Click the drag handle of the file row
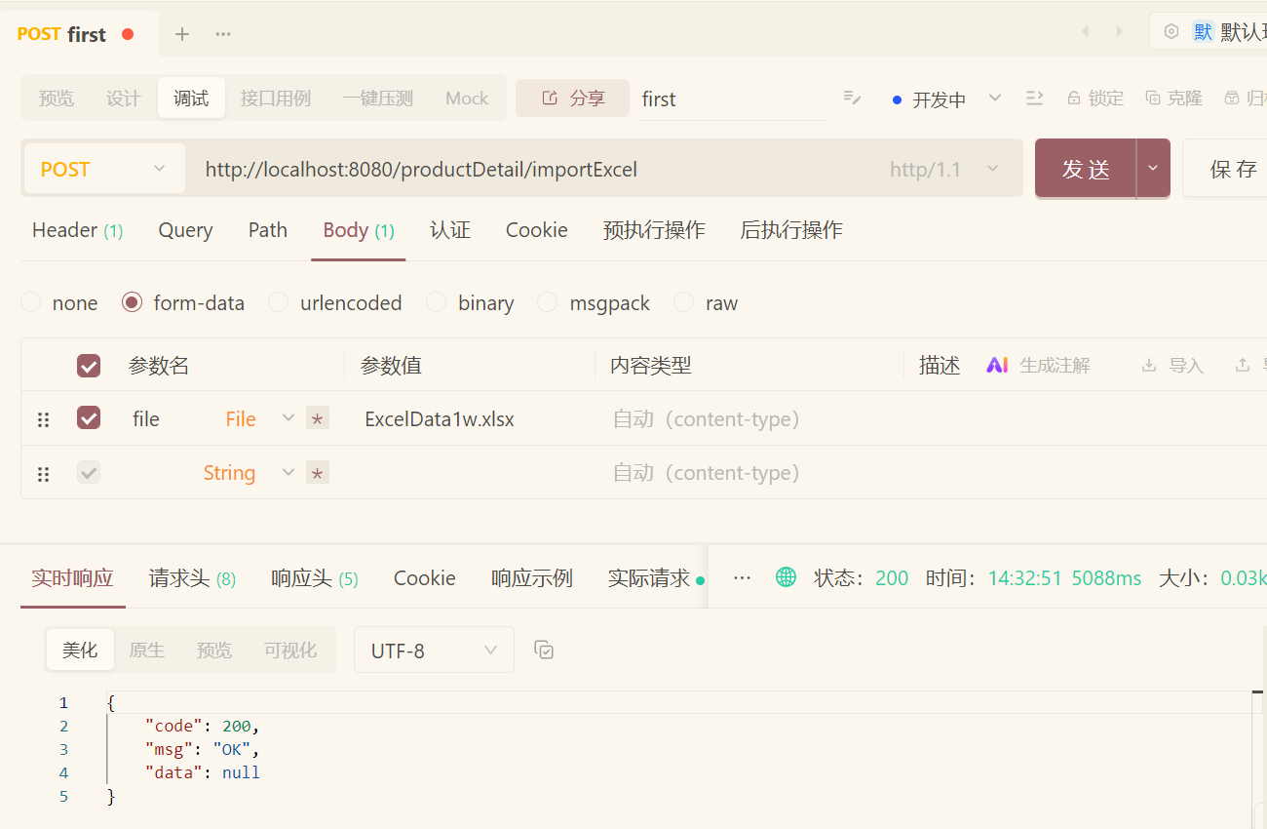This screenshot has height=829, width=1267. 43,419
